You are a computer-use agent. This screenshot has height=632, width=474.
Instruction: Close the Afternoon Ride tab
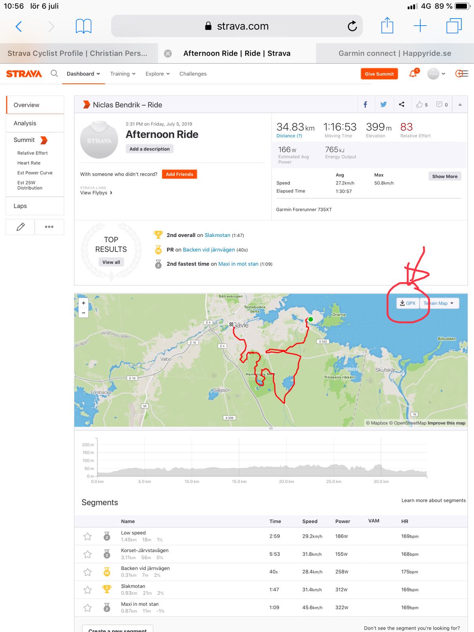pos(168,53)
